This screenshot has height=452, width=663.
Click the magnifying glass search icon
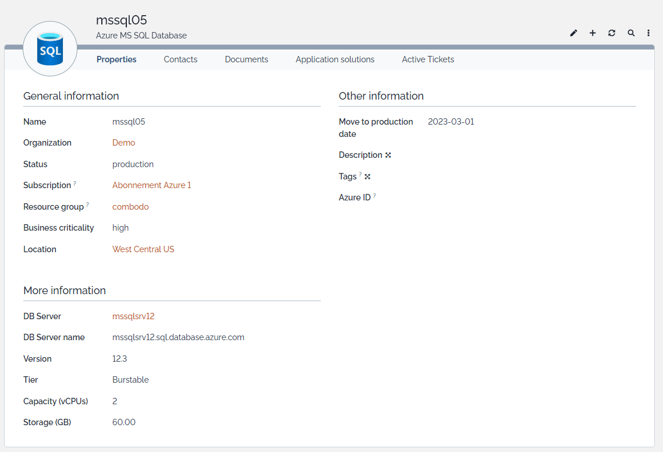631,33
